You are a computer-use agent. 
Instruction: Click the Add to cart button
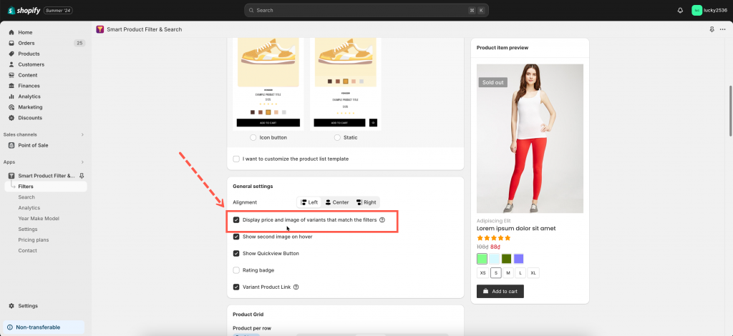(x=500, y=291)
